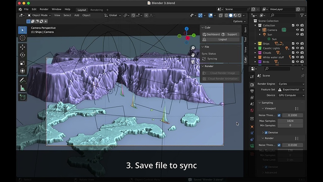Open the Window menu

[x=56, y=9]
